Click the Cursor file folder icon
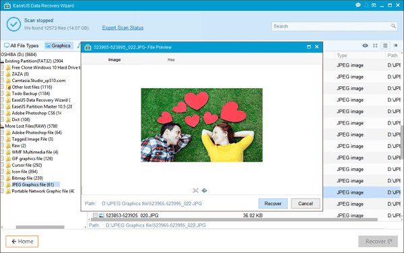Image resolution: width=404 pixels, height=253 pixels. click(x=8, y=166)
